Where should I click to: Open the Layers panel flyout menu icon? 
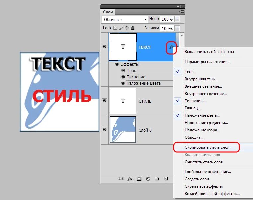[x=181, y=11]
